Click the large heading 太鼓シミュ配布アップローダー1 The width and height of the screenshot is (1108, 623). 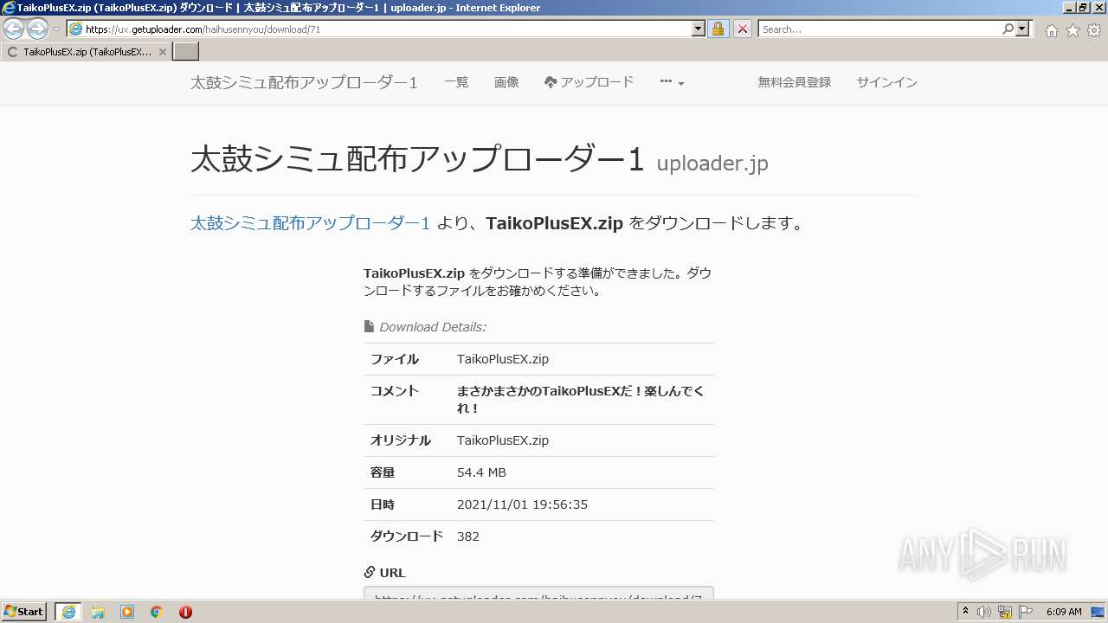(x=418, y=159)
